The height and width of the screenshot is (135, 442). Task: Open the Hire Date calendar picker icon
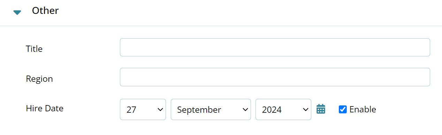321,109
